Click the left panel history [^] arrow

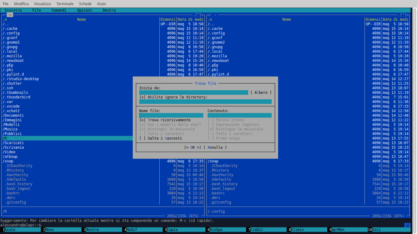click(x=198, y=15)
